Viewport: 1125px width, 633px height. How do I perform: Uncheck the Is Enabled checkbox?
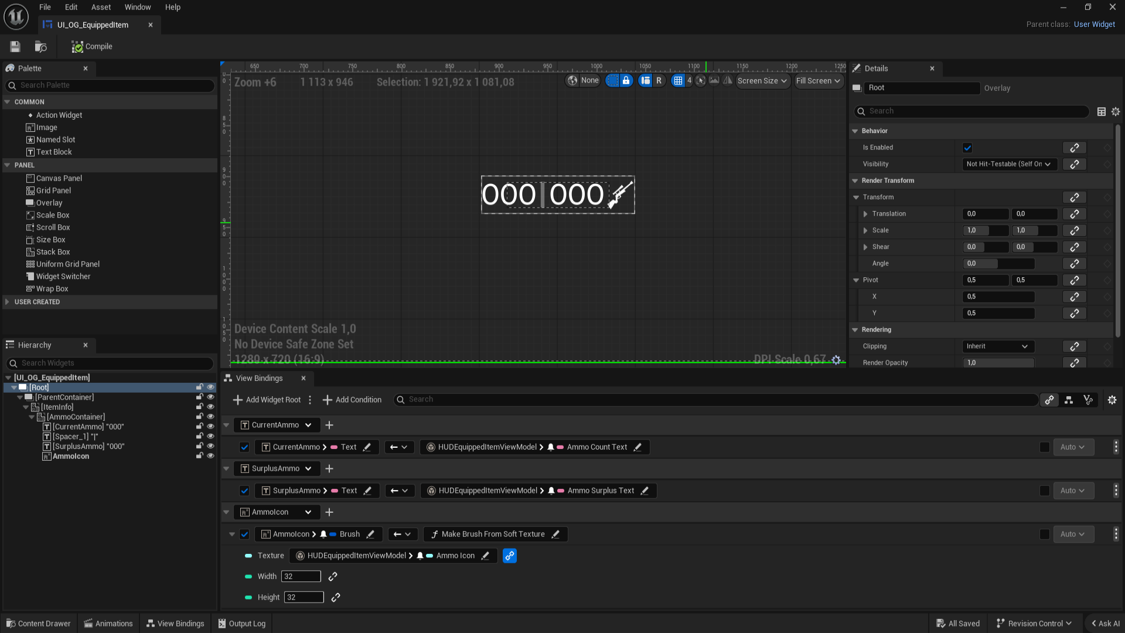click(x=967, y=148)
